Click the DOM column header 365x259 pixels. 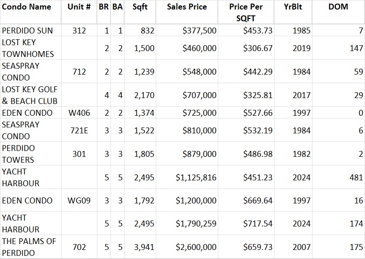pos(338,7)
